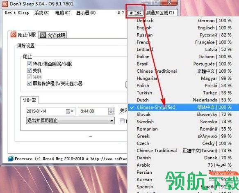Open the # LNG language menu
This screenshot has height=193, width=239.
point(136,13)
